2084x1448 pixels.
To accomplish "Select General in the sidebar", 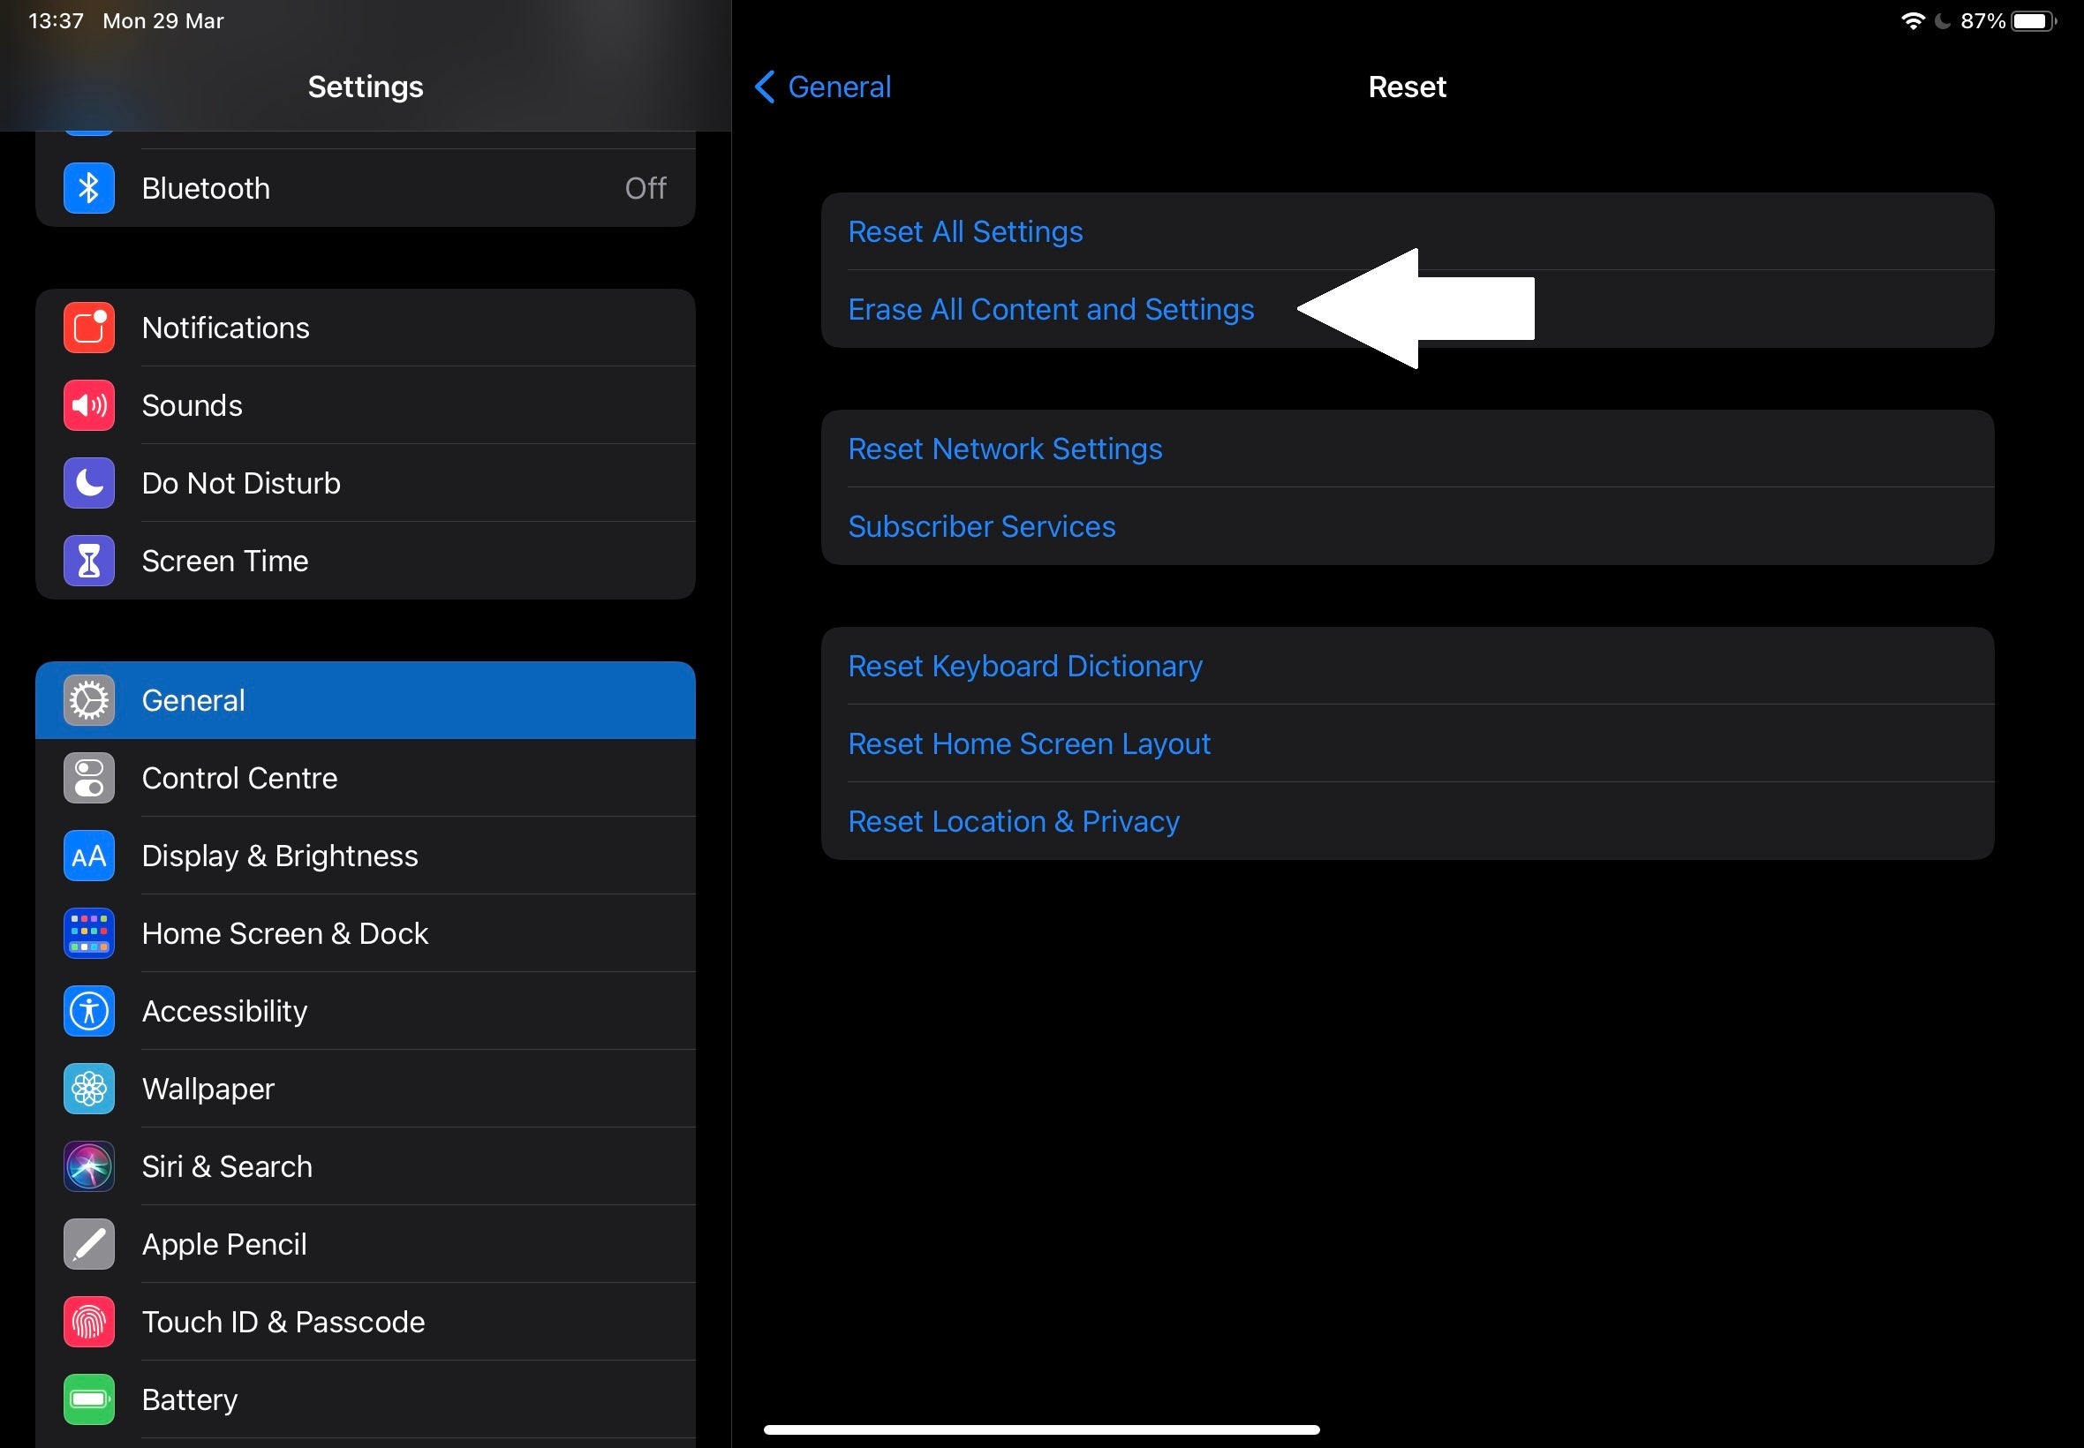I will point(366,700).
